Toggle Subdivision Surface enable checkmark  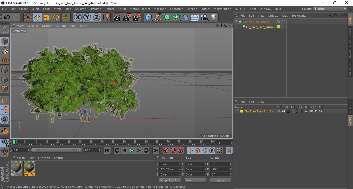click(x=284, y=22)
